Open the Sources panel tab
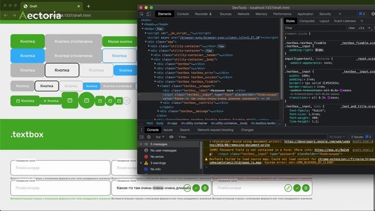The height and width of the screenshot is (211, 375). click(x=226, y=14)
